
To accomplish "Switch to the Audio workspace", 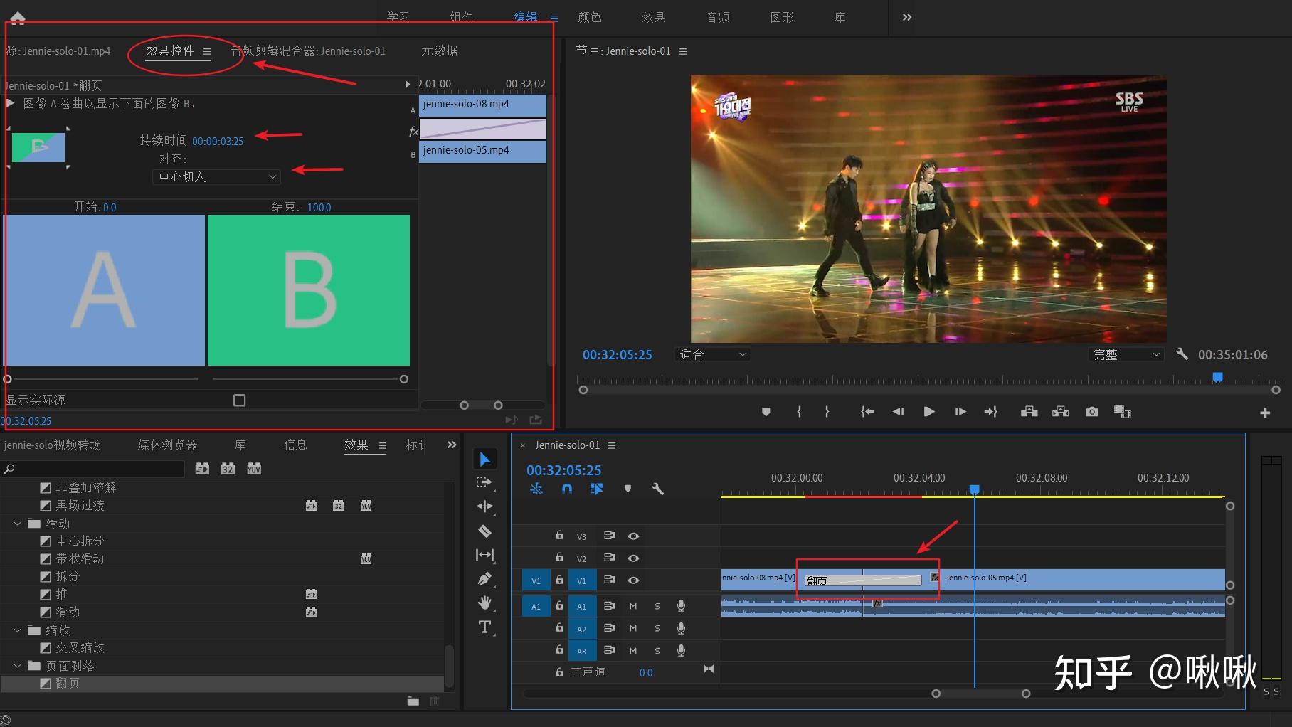I will click(718, 17).
